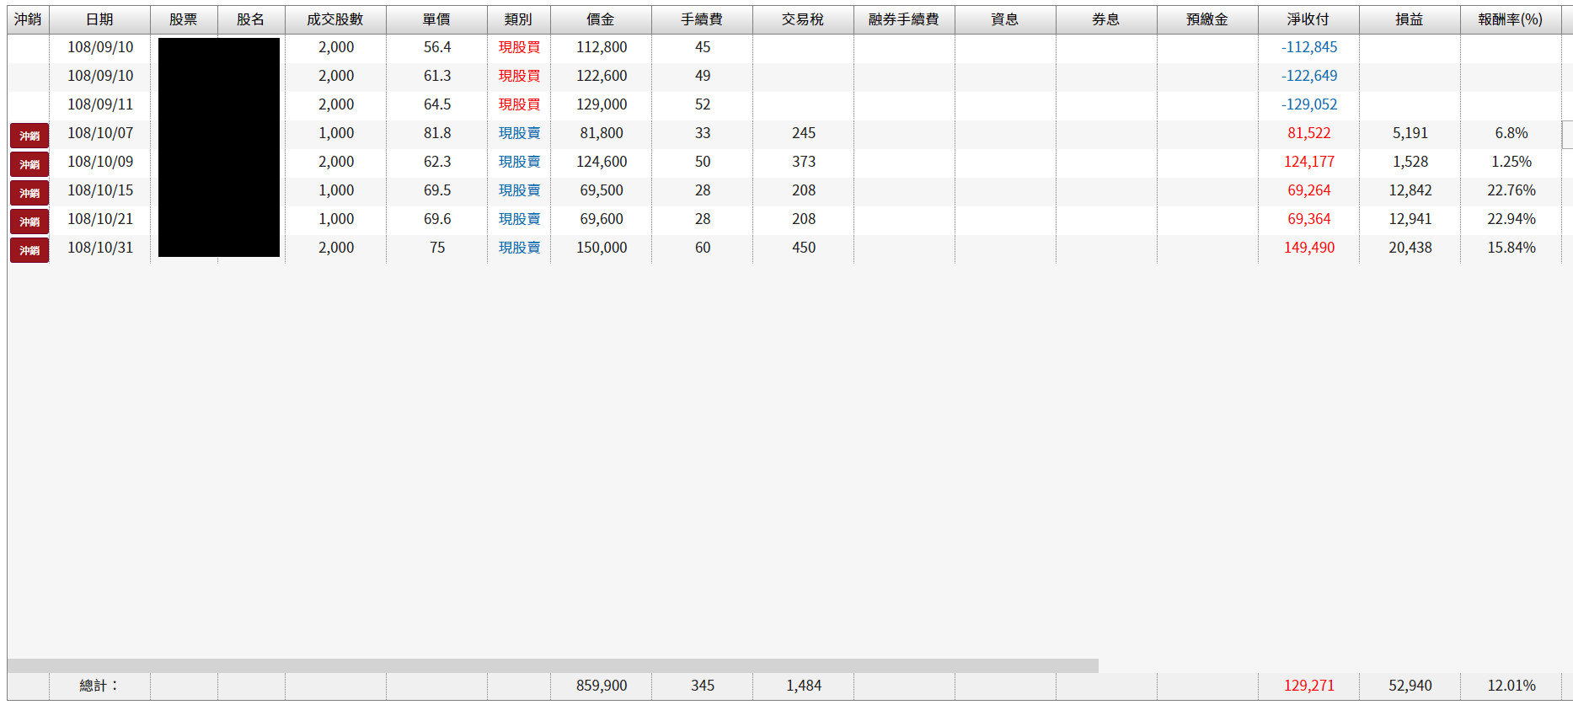Select 現股買 in 108/09/11 row
This screenshot has height=705, width=1573.
(519, 104)
